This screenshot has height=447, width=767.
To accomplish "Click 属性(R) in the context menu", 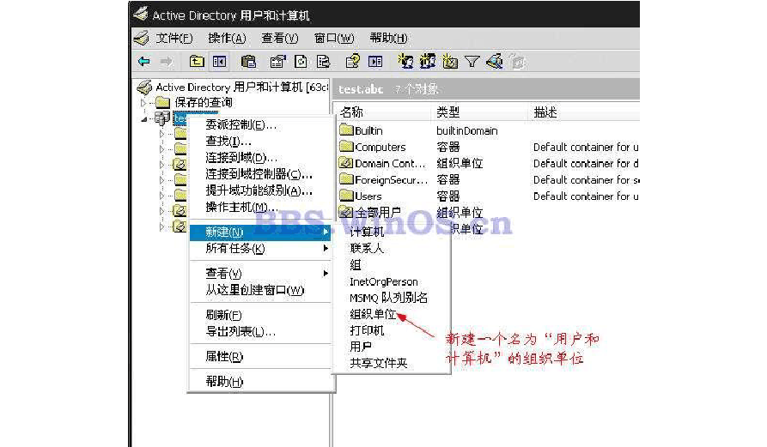I will 224,357.
